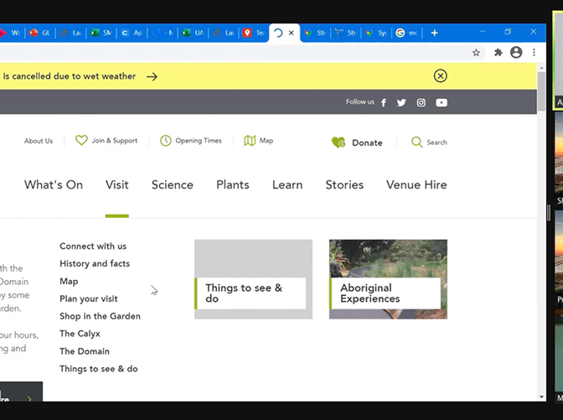Open the Join & Support link
The height and width of the screenshot is (420, 563).
click(x=106, y=141)
